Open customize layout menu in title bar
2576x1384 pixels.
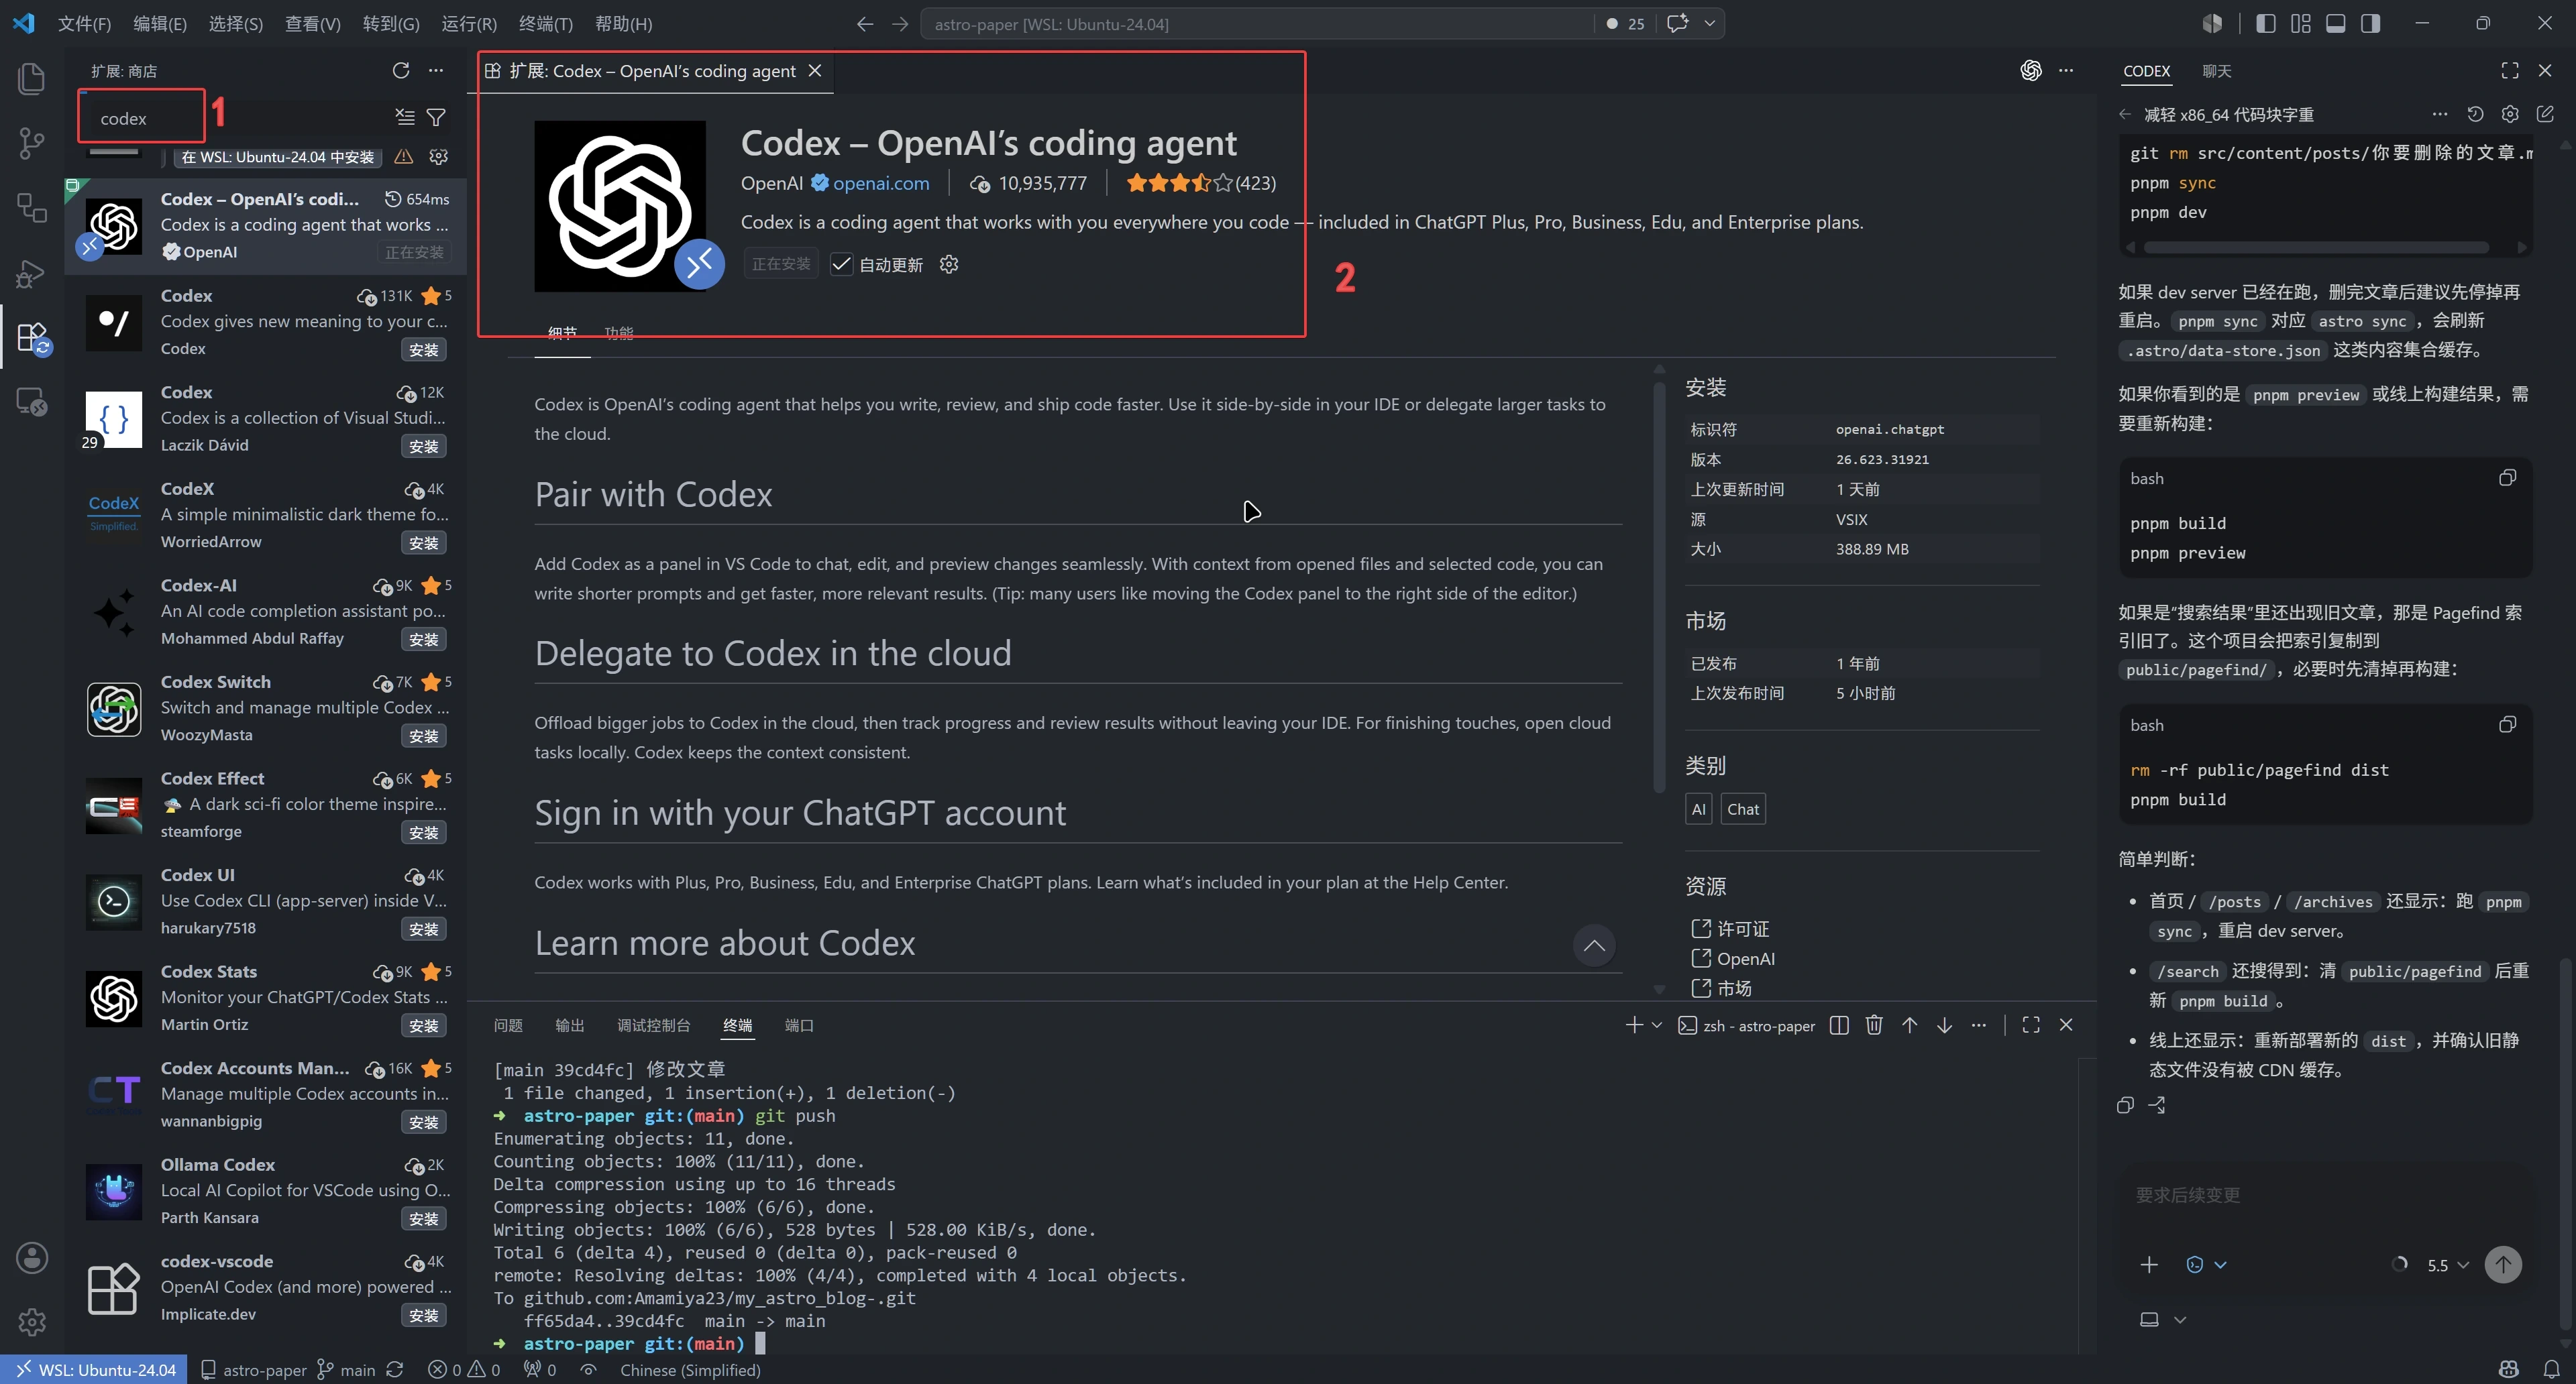click(x=2301, y=23)
